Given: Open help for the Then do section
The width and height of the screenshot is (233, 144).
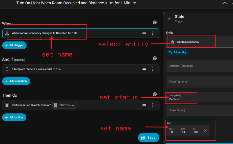Looking at the screenshot, I should click(155, 94).
